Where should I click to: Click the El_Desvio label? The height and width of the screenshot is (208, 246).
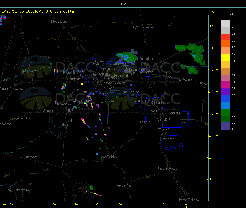pyautogui.click(x=64, y=104)
